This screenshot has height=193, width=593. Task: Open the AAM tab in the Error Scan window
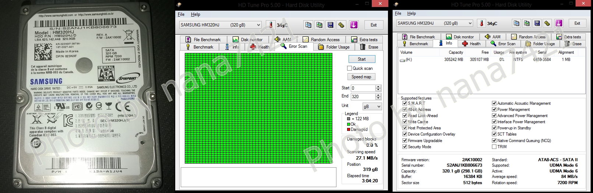click(283, 39)
